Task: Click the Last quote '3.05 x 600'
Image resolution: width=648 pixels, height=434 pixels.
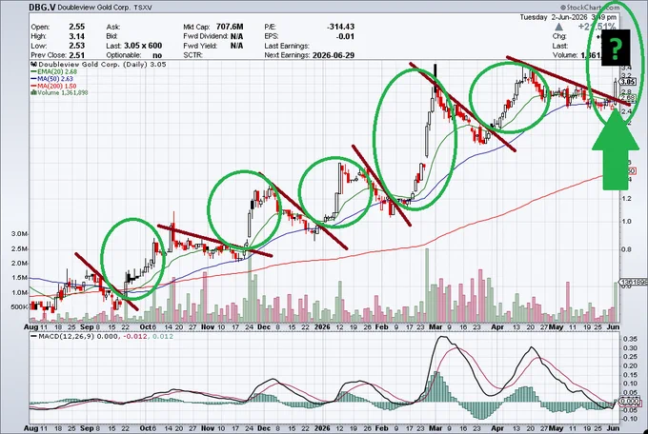Action: pyautogui.click(x=143, y=46)
